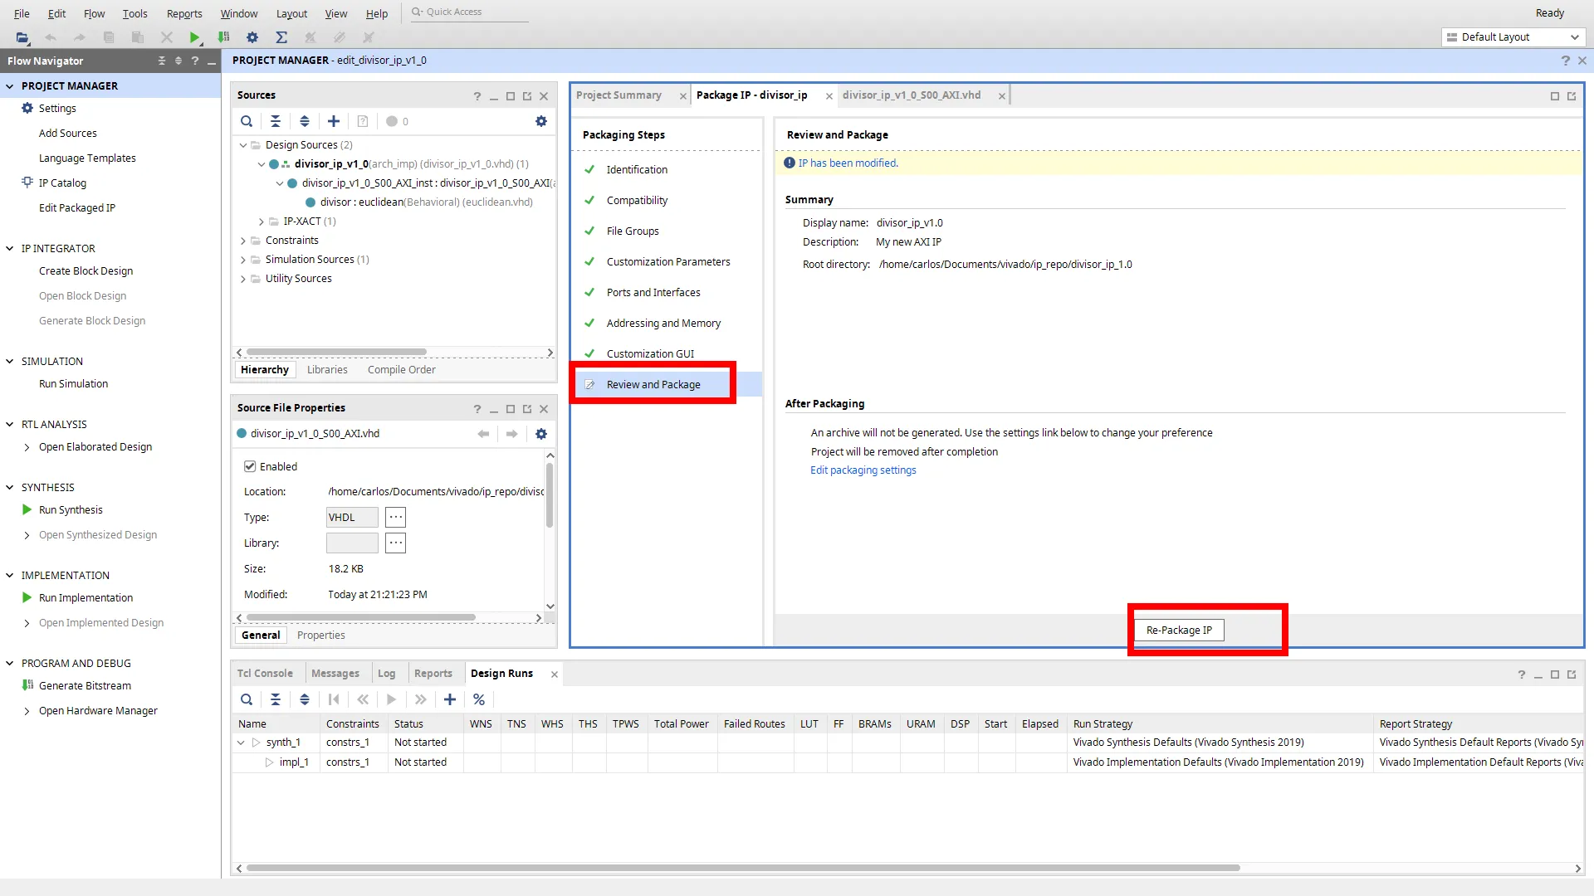Collapse all in Sources panel
The height and width of the screenshot is (896, 1594).
(x=276, y=121)
